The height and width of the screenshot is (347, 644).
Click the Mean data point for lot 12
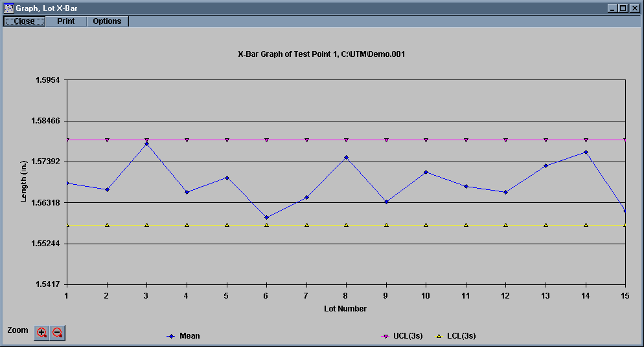click(x=505, y=192)
